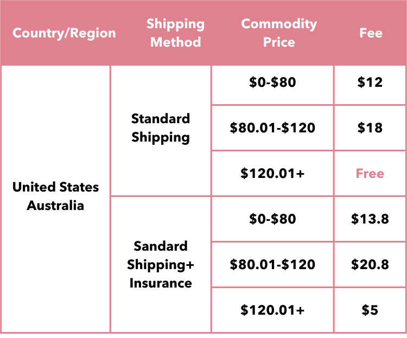407x338 pixels.
Task: Click the first $120.01+ price range
Action: (x=272, y=174)
